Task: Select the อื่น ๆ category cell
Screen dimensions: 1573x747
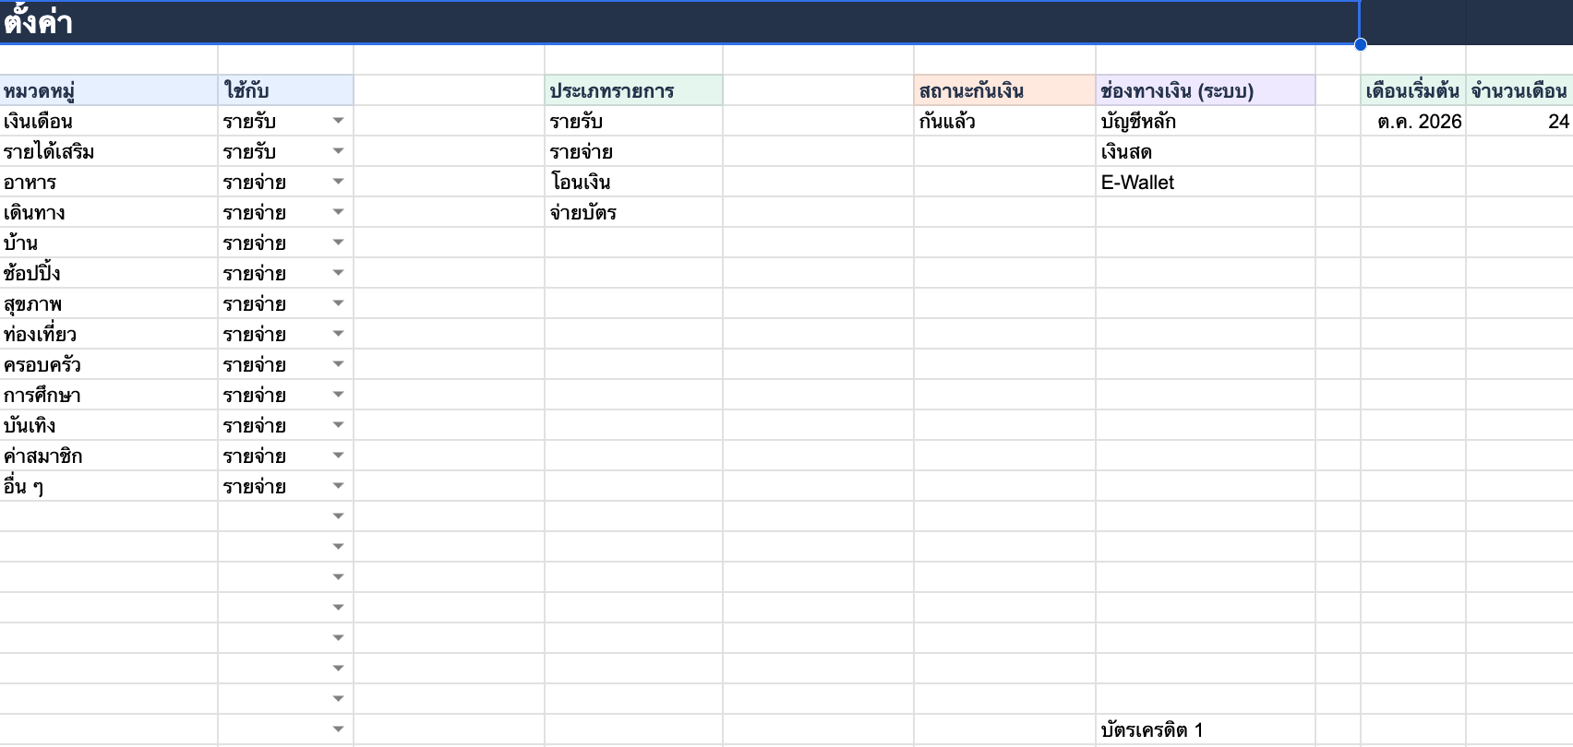Action: click(109, 486)
